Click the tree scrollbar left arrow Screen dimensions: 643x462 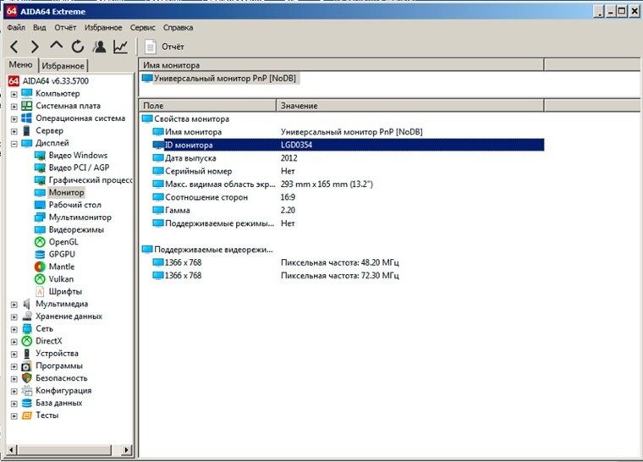click(11, 449)
